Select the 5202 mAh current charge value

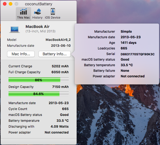[x=60, y=66]
